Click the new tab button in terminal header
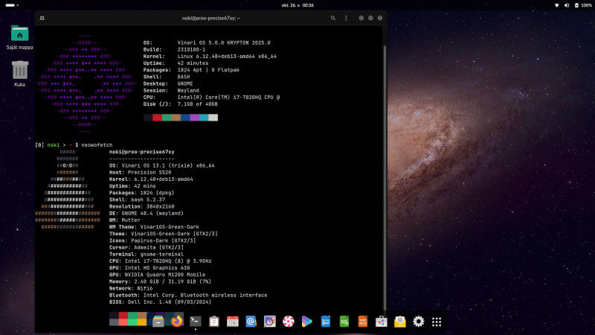The image size is (595, 335). coord(42,17)
